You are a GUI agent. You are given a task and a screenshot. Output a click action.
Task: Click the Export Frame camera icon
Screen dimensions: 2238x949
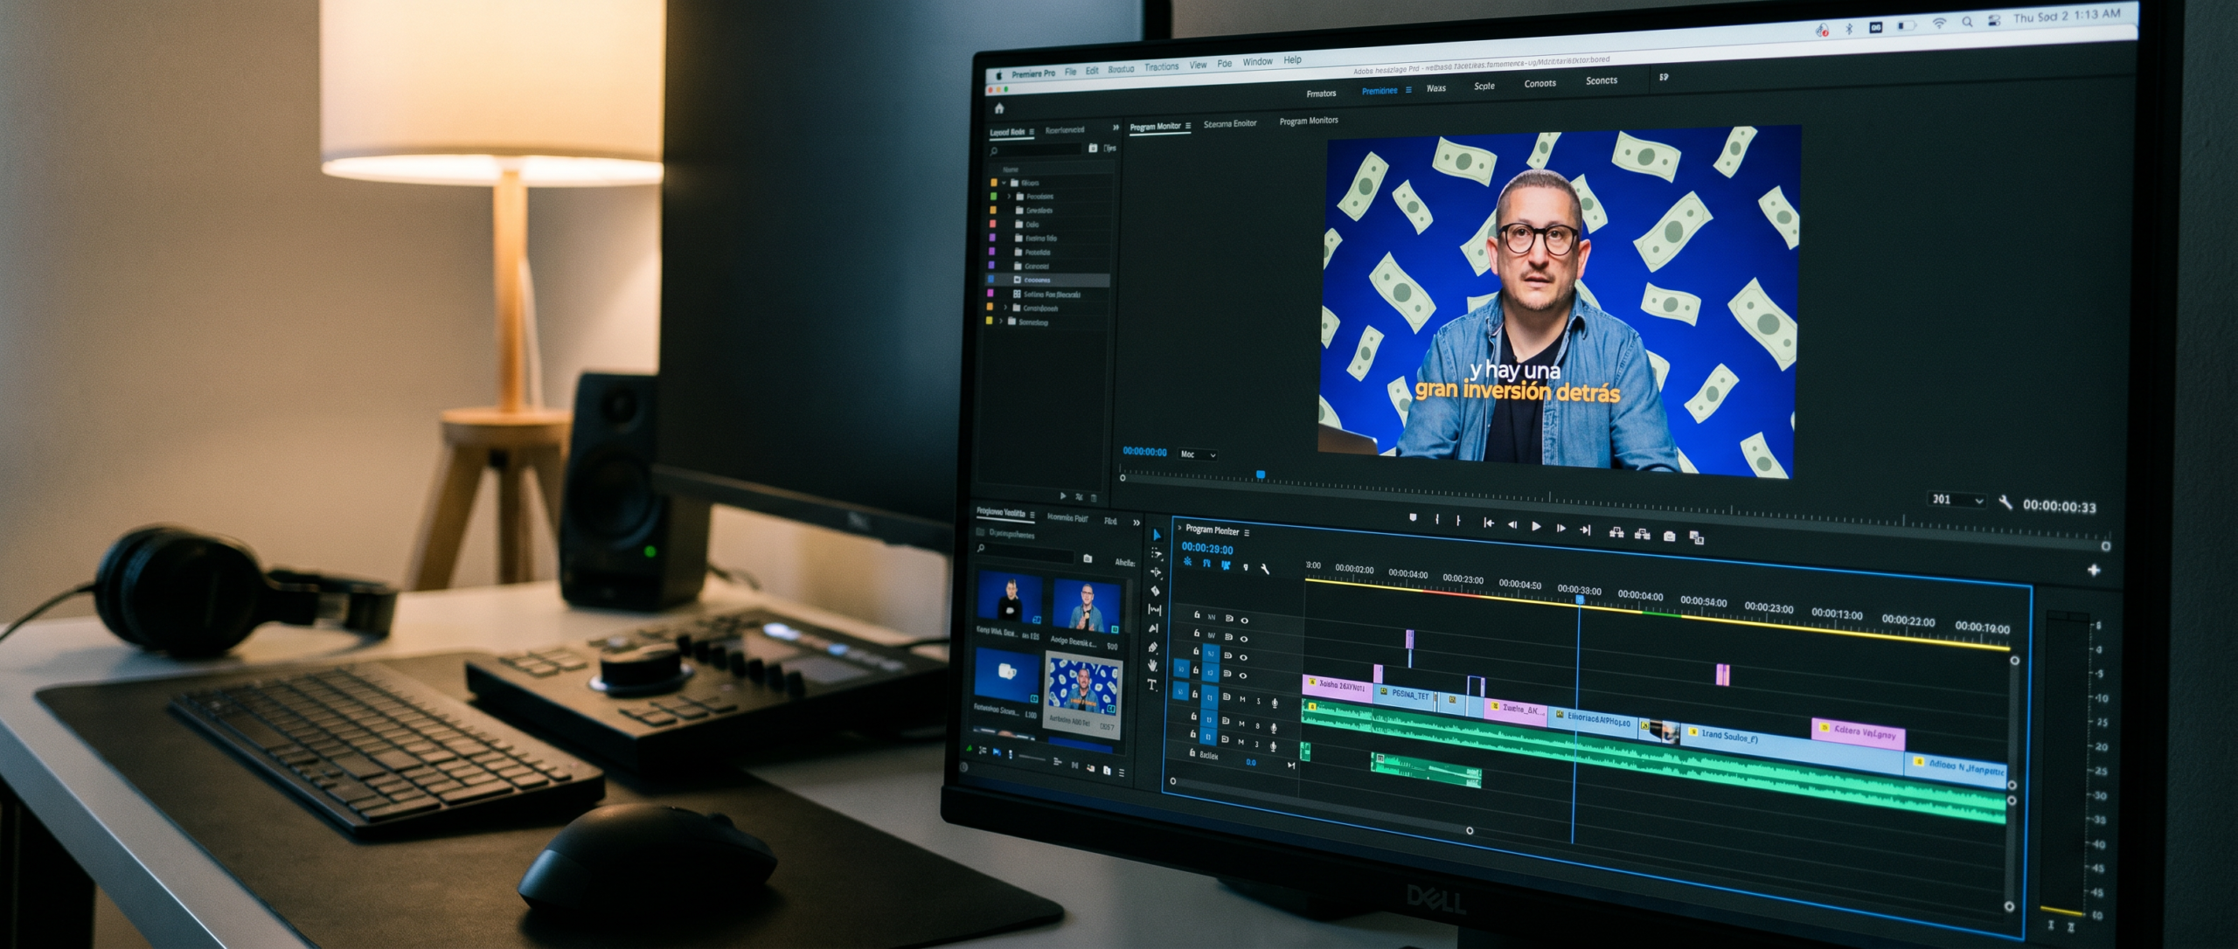click(1669, 536)
